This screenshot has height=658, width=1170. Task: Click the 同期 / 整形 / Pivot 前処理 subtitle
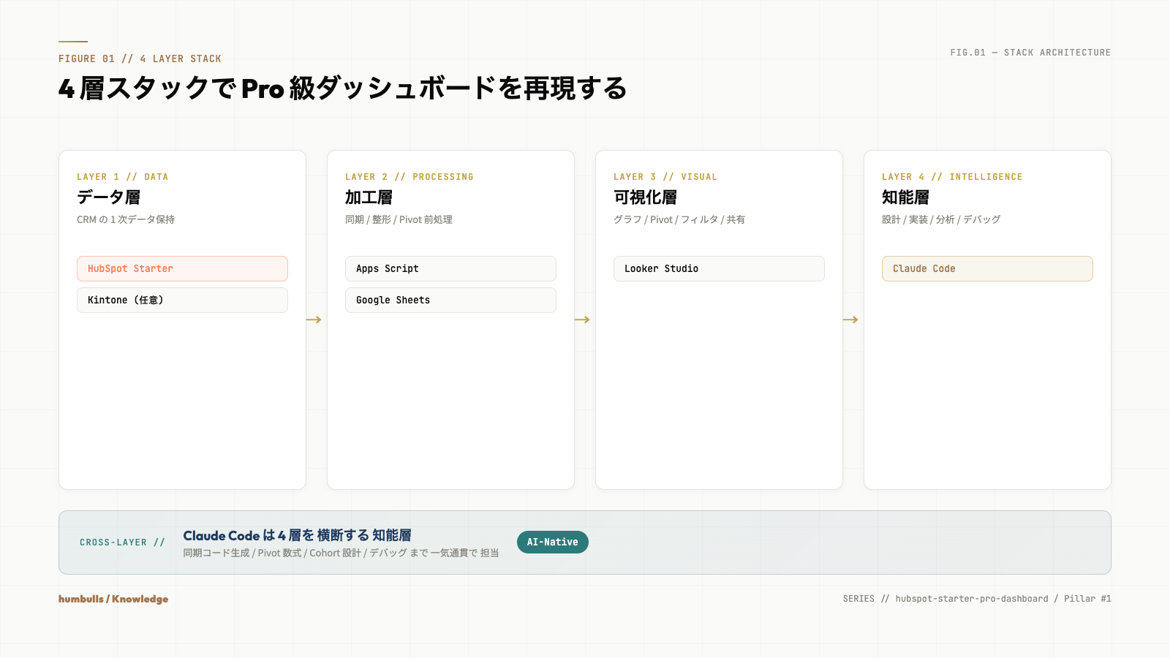[399, 219]
